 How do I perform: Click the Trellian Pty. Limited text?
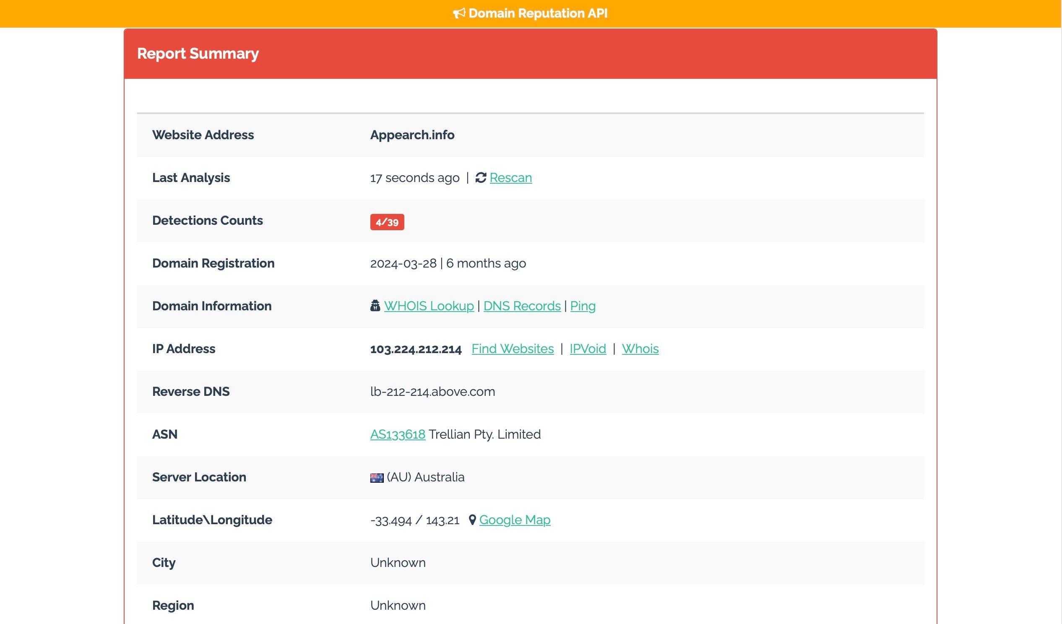[x=484, y=435]
